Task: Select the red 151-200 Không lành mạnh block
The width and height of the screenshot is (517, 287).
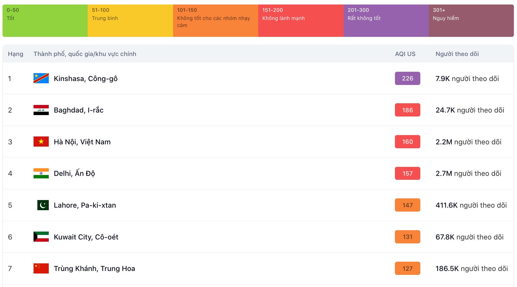Action: [x=301, y=21]
